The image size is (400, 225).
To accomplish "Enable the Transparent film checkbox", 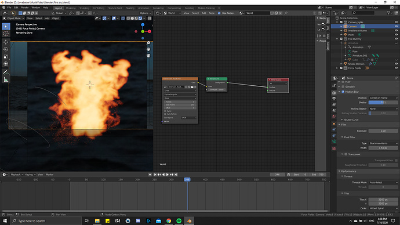I will [346, 154].
